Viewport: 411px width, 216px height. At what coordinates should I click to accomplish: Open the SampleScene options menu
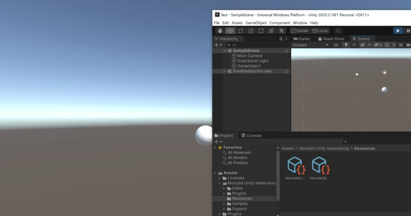(x=286, y=51)
